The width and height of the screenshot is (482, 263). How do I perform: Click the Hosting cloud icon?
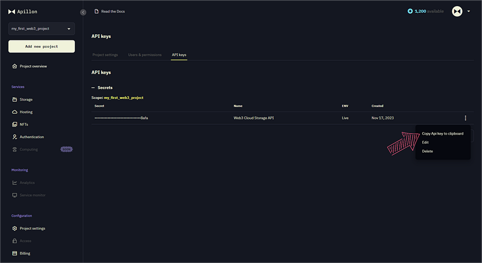[x=14, y=112]
